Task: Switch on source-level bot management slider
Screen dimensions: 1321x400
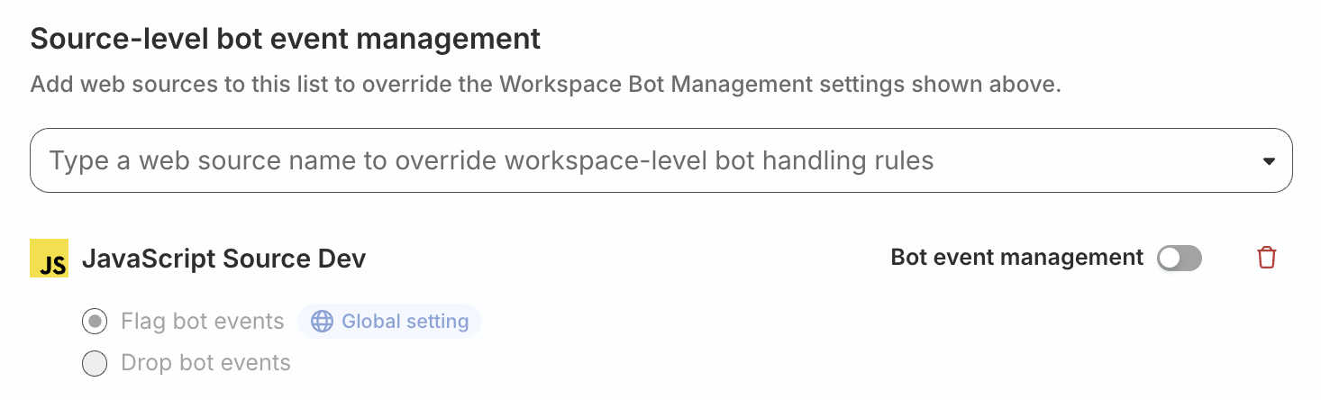Action: tap(1180, 259)
